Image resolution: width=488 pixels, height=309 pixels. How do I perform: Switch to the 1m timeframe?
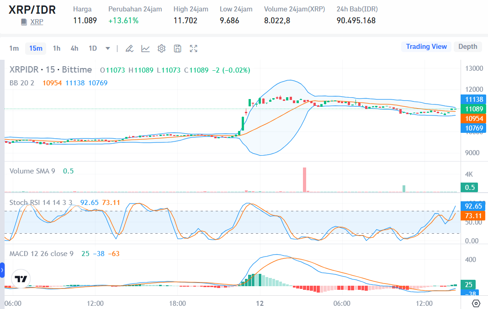click(14, 48)
